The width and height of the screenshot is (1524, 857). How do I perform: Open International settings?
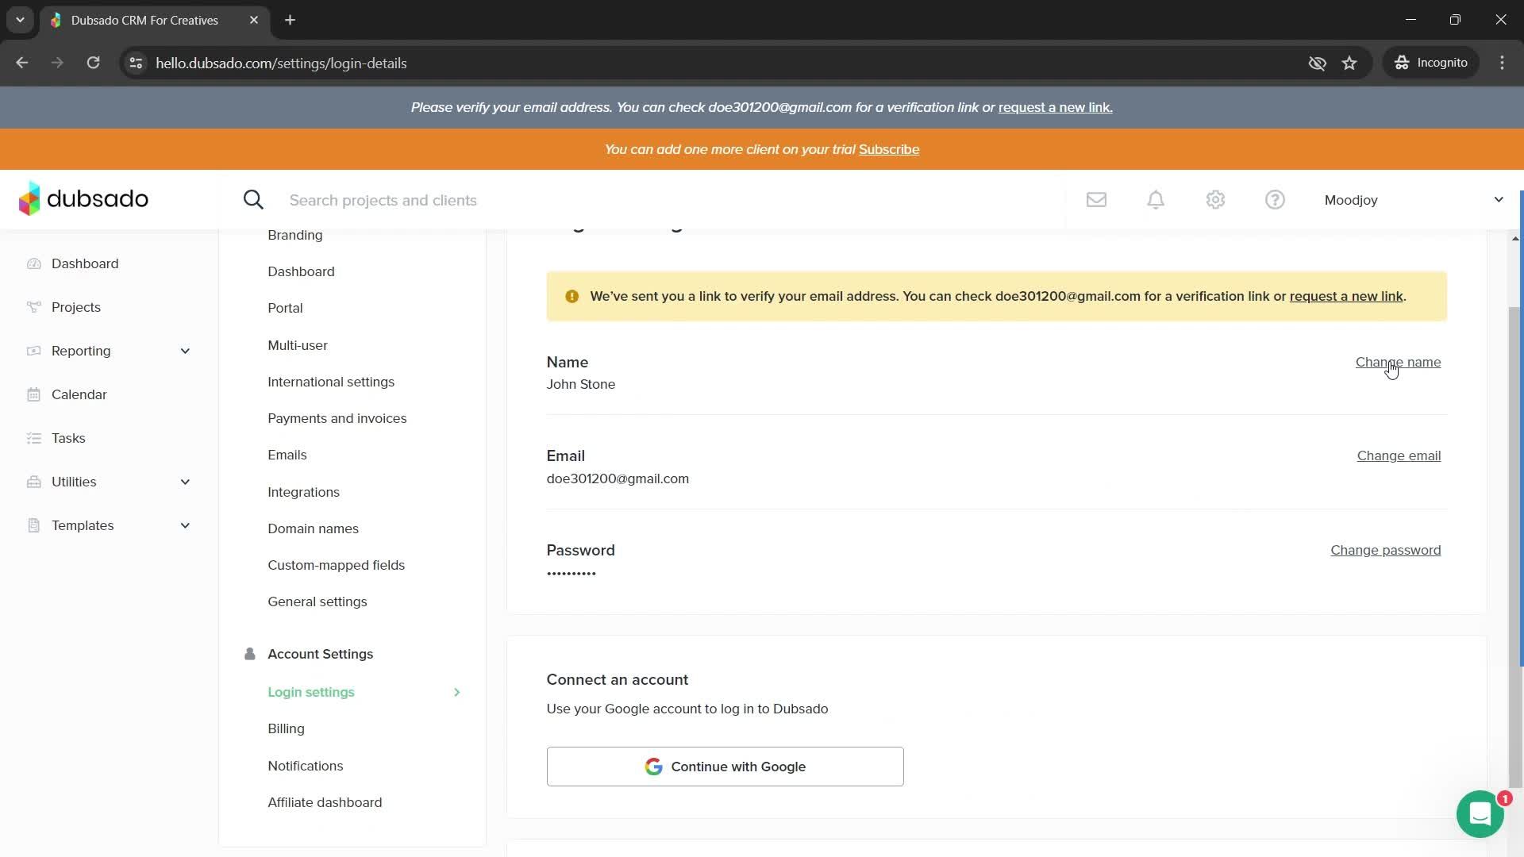tap(331, 382)
